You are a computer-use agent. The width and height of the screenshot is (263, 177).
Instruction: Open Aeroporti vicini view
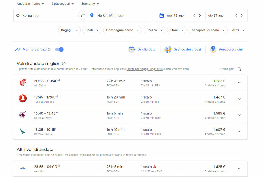point(226,50)
